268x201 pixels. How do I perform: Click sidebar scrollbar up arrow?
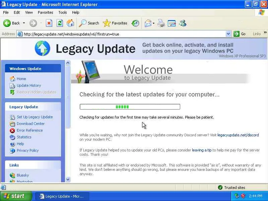click(x=68, y=63)
